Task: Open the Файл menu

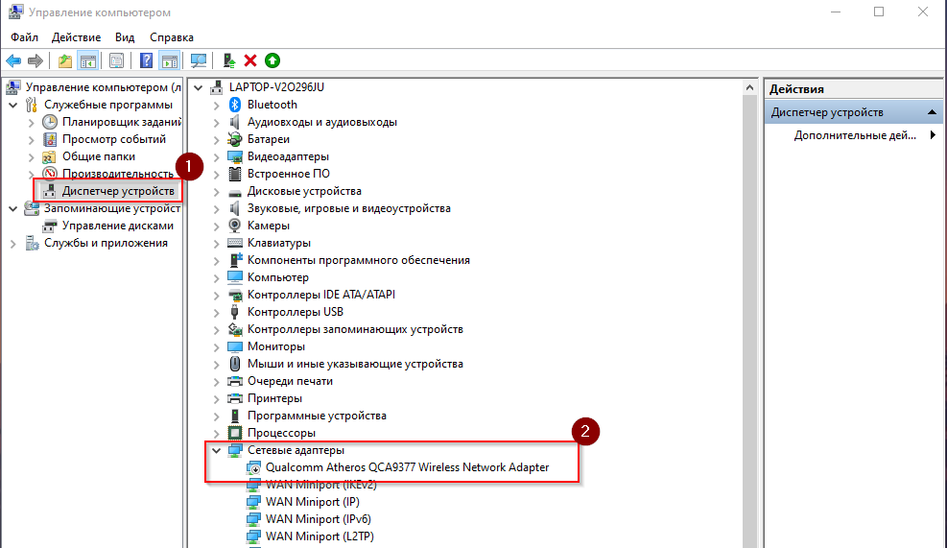Action: [24, 37]
